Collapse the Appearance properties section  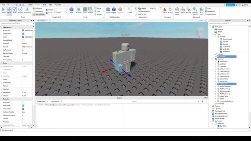2,27
